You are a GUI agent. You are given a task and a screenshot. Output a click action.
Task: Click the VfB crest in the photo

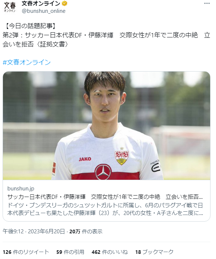pyautogui.click(x=122, y=158)
